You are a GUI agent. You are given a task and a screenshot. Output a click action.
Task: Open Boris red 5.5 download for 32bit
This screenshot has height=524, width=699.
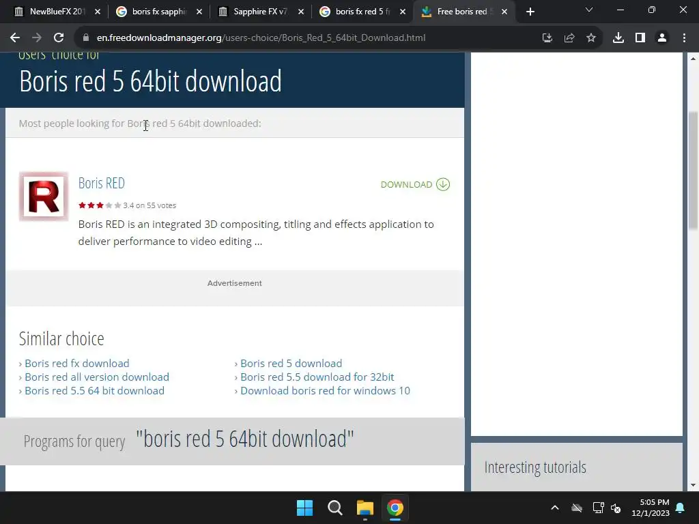coord(317,377)
